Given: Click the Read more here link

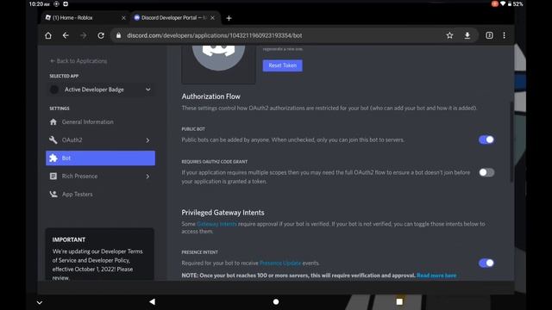Looking at the screenshot, I should coord(436,276).
